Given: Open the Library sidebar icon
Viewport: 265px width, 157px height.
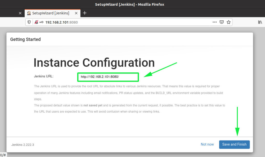Looking at the screenshot, I should pos(260,22).
